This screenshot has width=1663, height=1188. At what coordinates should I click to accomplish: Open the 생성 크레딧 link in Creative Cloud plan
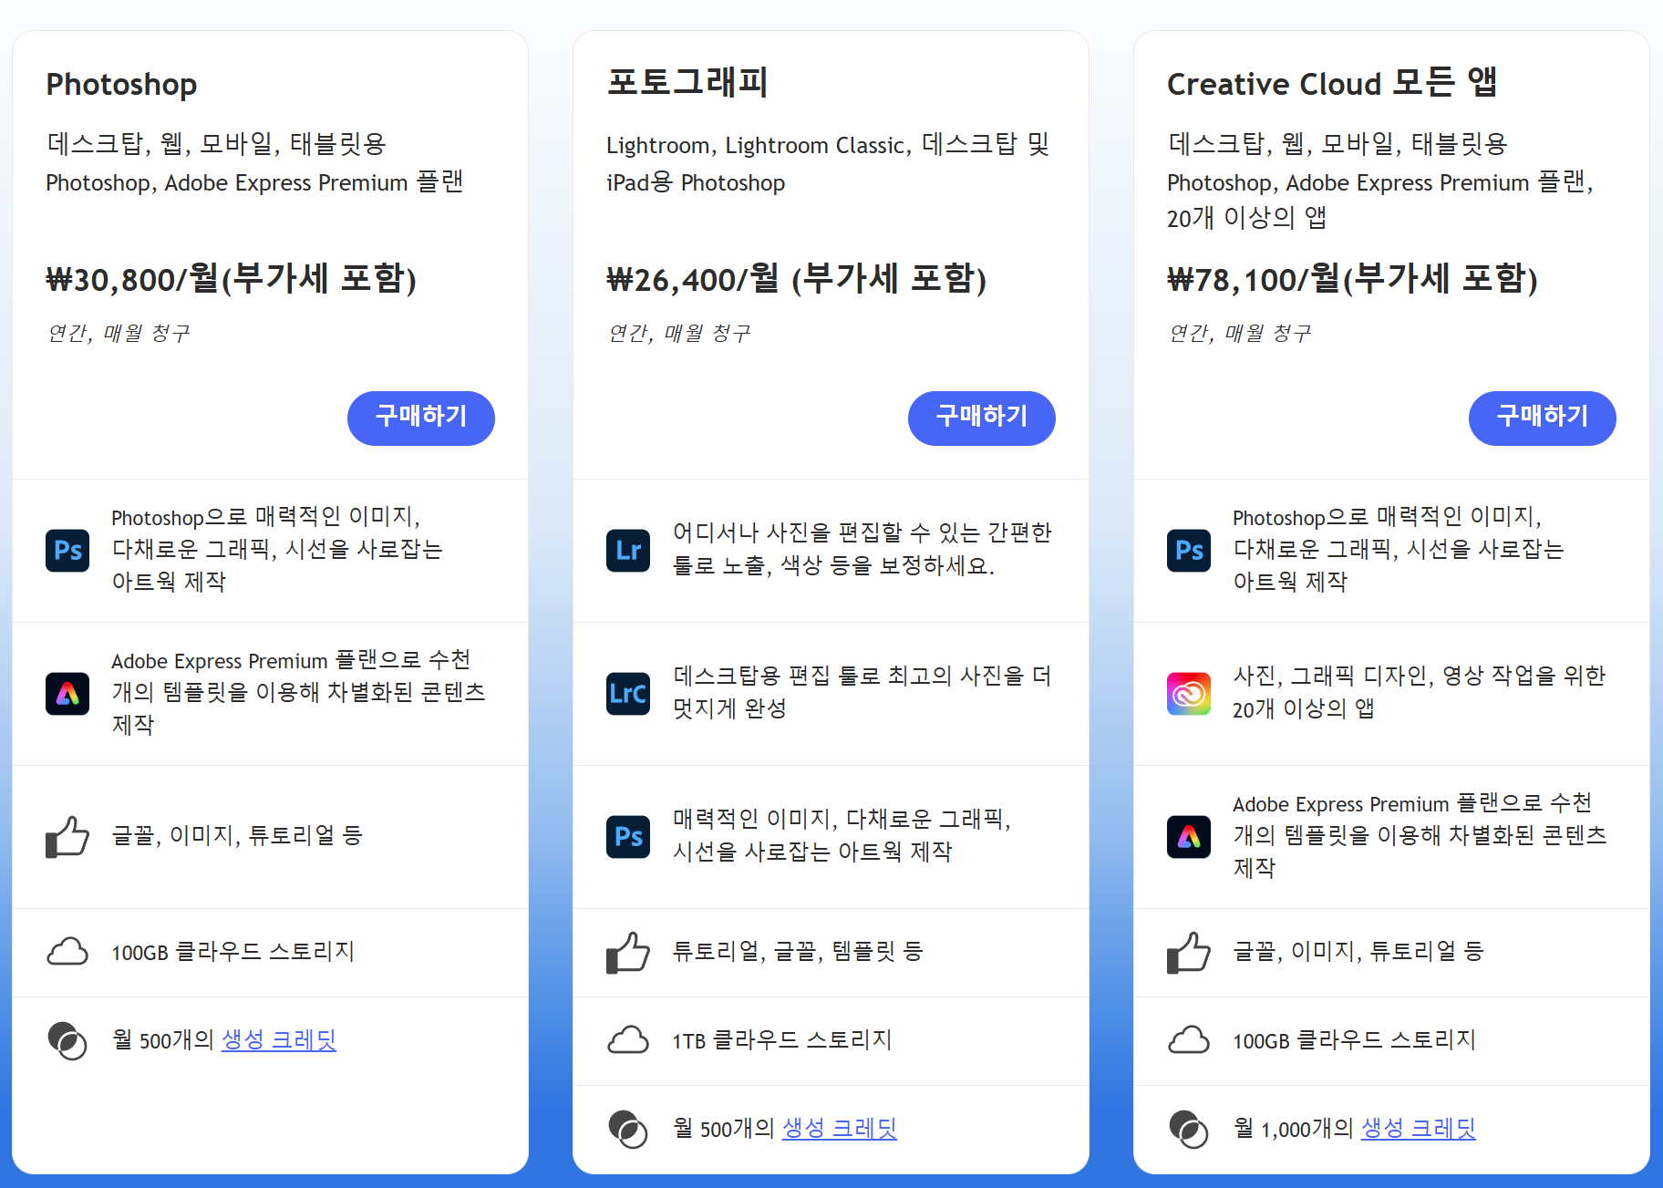(x=1418, y=1128)
